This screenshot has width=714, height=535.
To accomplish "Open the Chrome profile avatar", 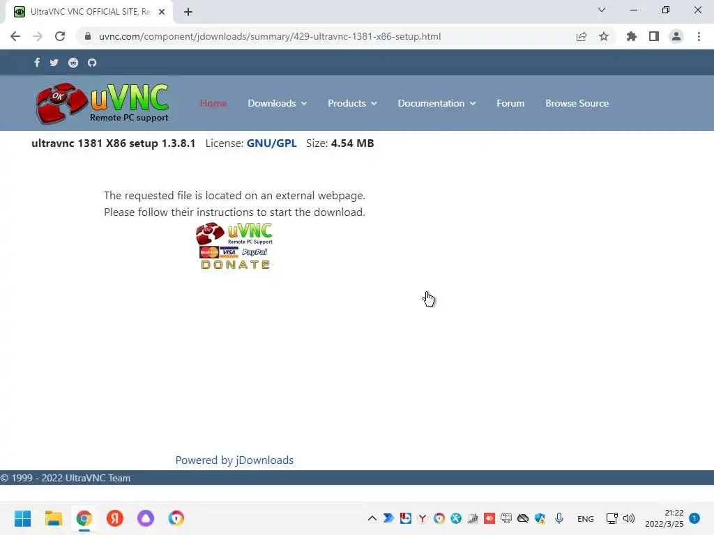I will [676, 36].
